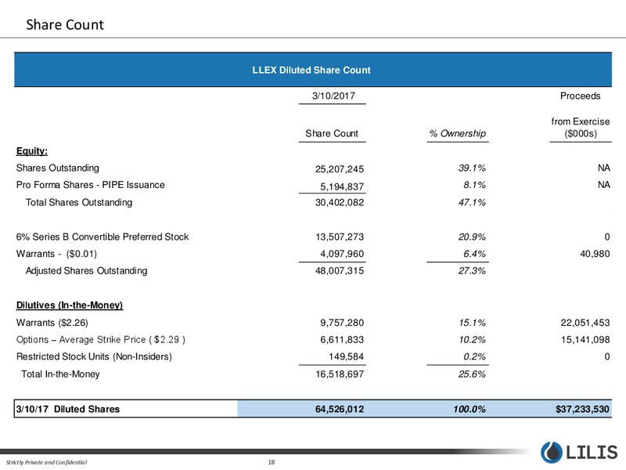The height and width of the screenshot is (470, 626).
Task: Click the Lilis logo drop icon
Action: pos(552,453)
